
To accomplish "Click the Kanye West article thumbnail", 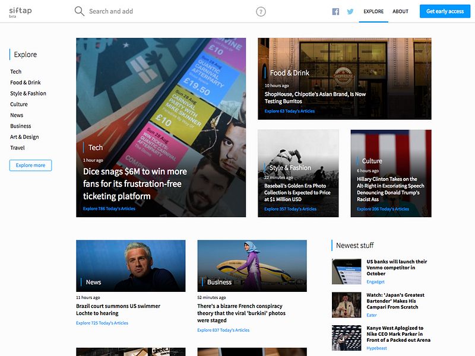I will pos(347,338).
